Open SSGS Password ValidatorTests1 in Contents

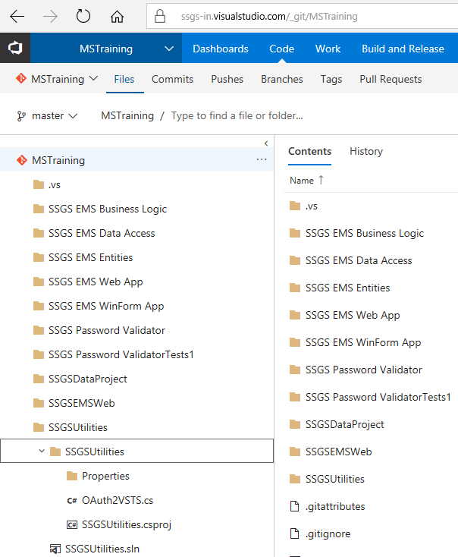click(x=378, y=397)
